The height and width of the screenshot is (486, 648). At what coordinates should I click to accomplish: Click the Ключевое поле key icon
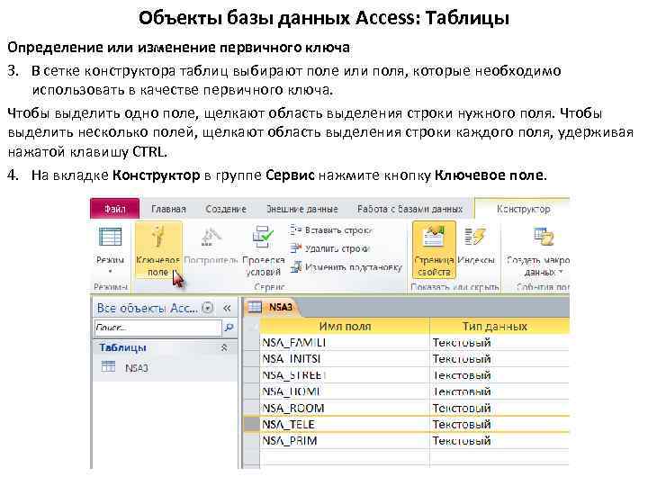click(158, 236)
